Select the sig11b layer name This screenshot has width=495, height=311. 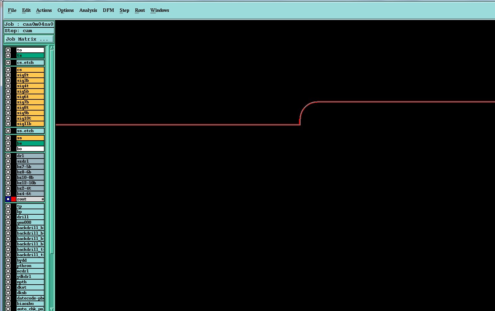click(30, 124)
